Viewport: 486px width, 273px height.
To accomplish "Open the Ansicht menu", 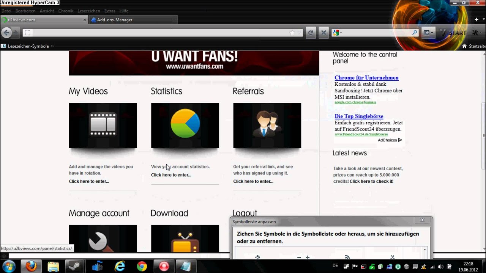I will [x=47, y=11].
